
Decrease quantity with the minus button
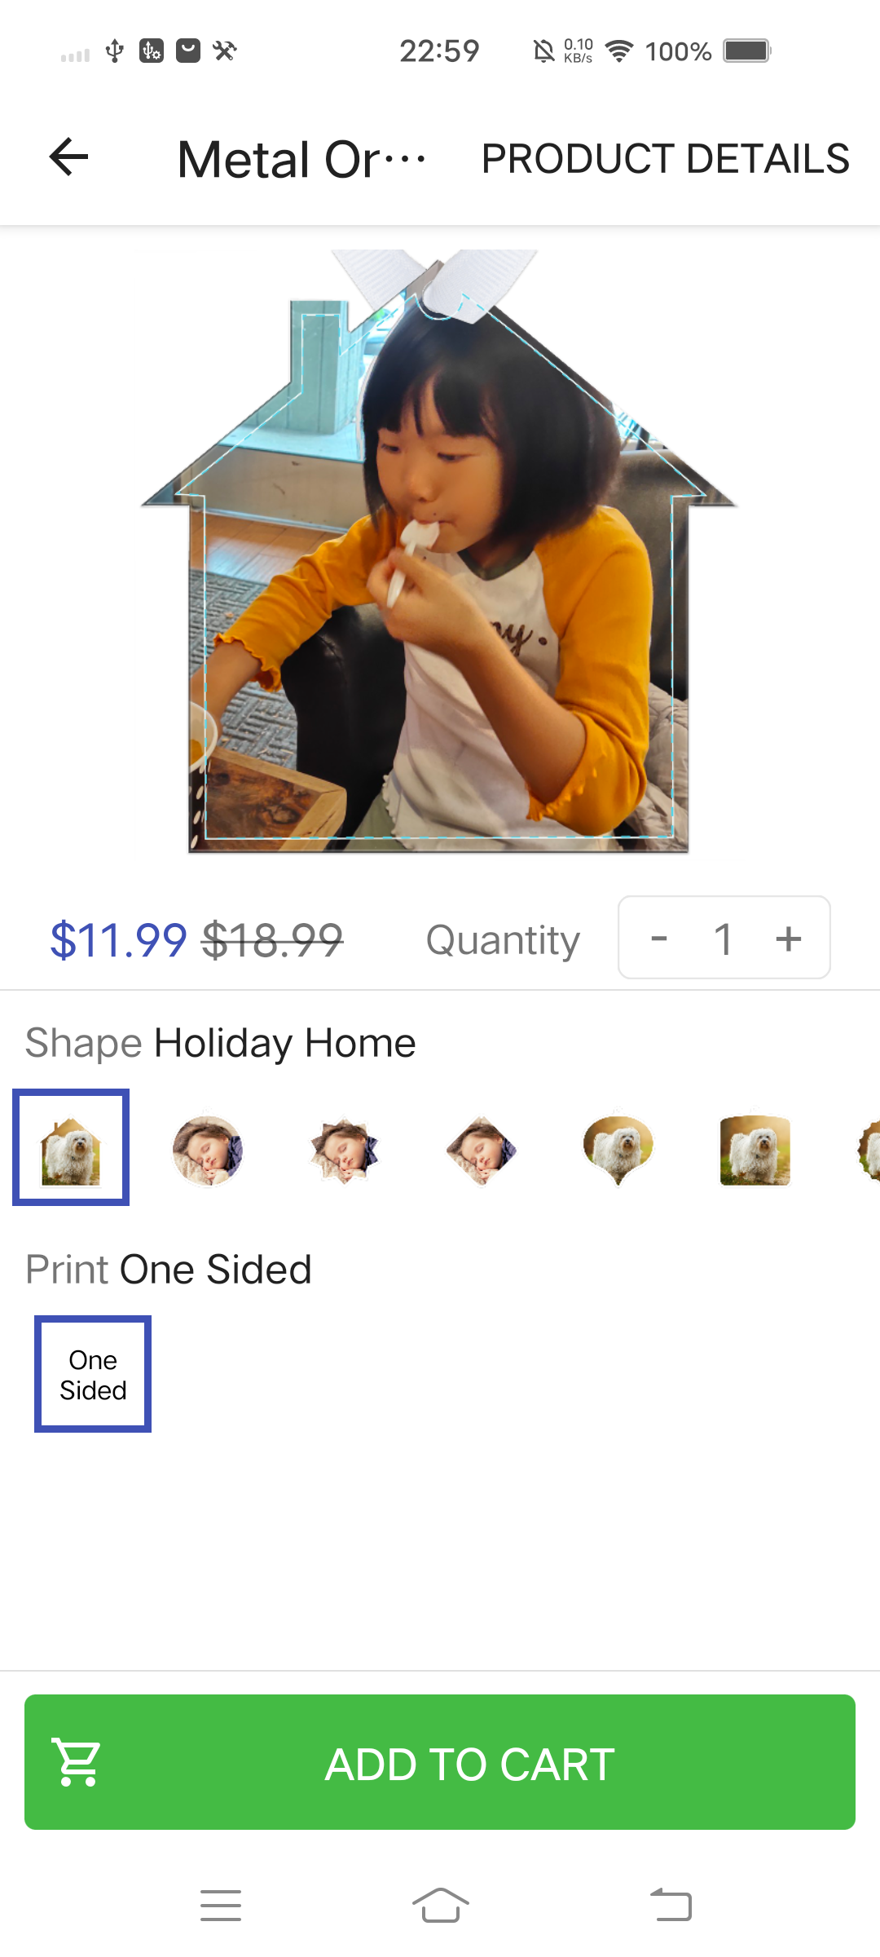point(659,939)
